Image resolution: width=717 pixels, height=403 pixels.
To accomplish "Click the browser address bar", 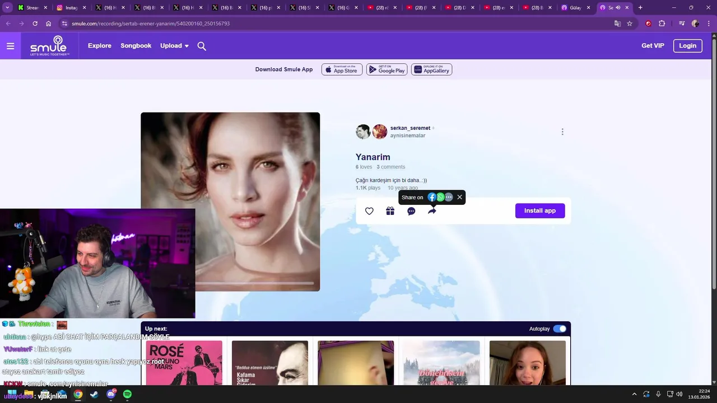I will click(x=336, y=24).
